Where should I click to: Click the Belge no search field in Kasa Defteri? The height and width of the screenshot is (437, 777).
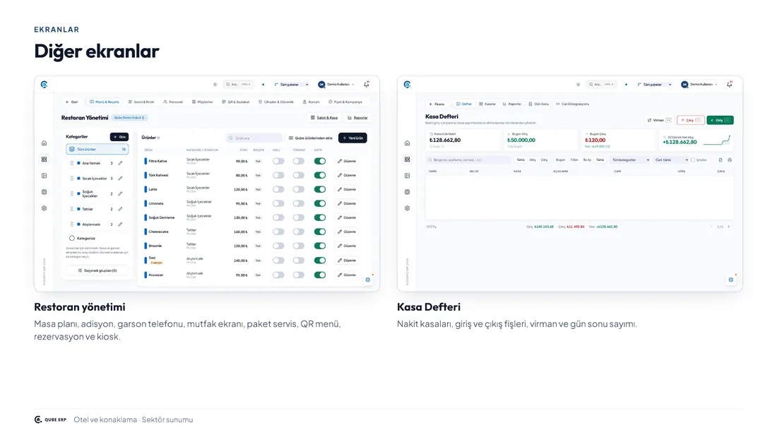pyautogui.click(x=468, y=160)
